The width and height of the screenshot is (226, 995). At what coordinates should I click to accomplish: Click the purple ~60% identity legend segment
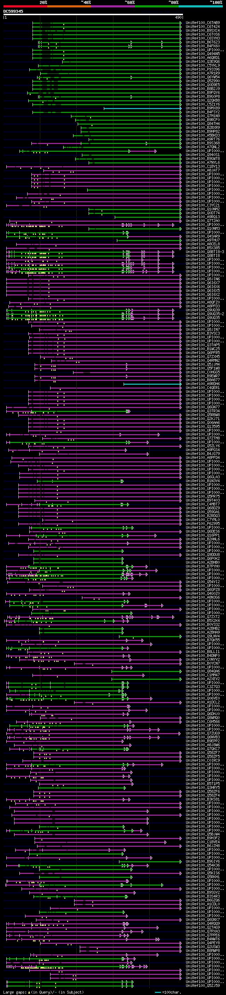[x=113, y=7]
